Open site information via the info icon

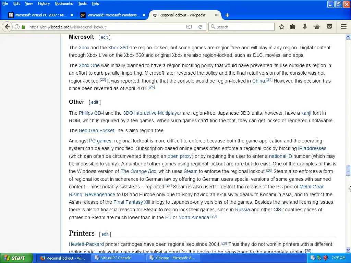pos(17,27)
